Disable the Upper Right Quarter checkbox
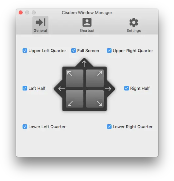174x181 pixels. coord(109,50)
